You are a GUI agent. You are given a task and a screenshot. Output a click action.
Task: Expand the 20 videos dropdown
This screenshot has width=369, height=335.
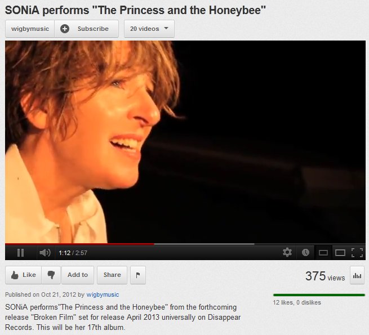tap(149, 29)
